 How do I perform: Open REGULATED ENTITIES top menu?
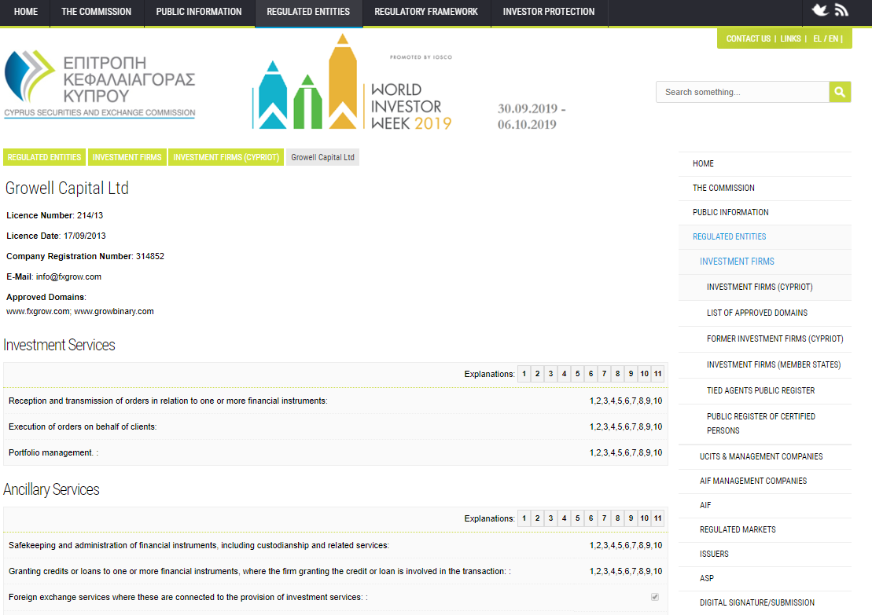pyautogui.click(x=308, y=12)
